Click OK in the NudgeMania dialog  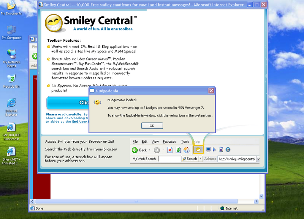tap(152, 126)
